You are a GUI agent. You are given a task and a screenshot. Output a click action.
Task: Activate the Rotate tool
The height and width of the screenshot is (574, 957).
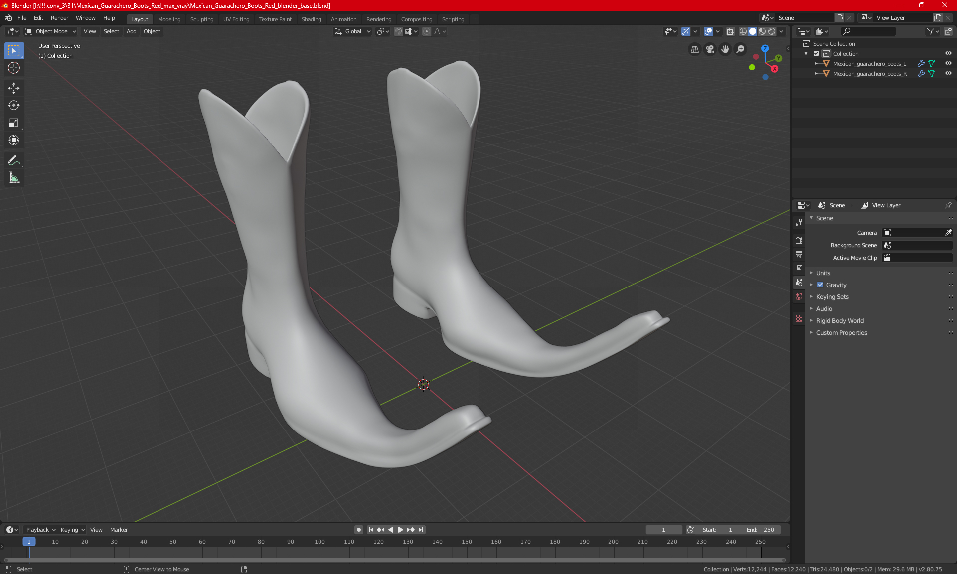click(14, 105)
